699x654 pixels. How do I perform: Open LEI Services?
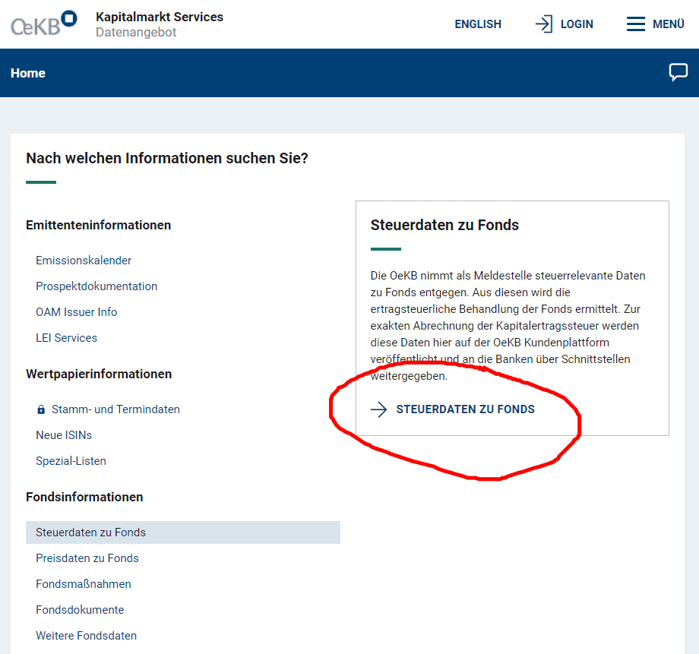(66, 338)
